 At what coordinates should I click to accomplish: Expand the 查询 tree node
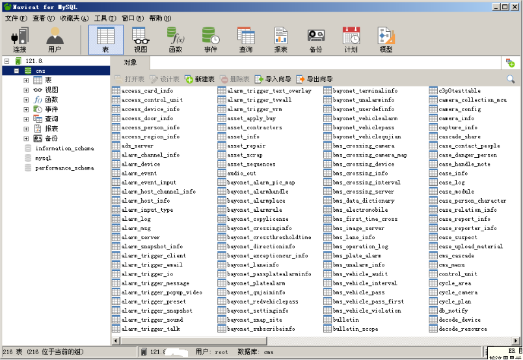[26, 120]
